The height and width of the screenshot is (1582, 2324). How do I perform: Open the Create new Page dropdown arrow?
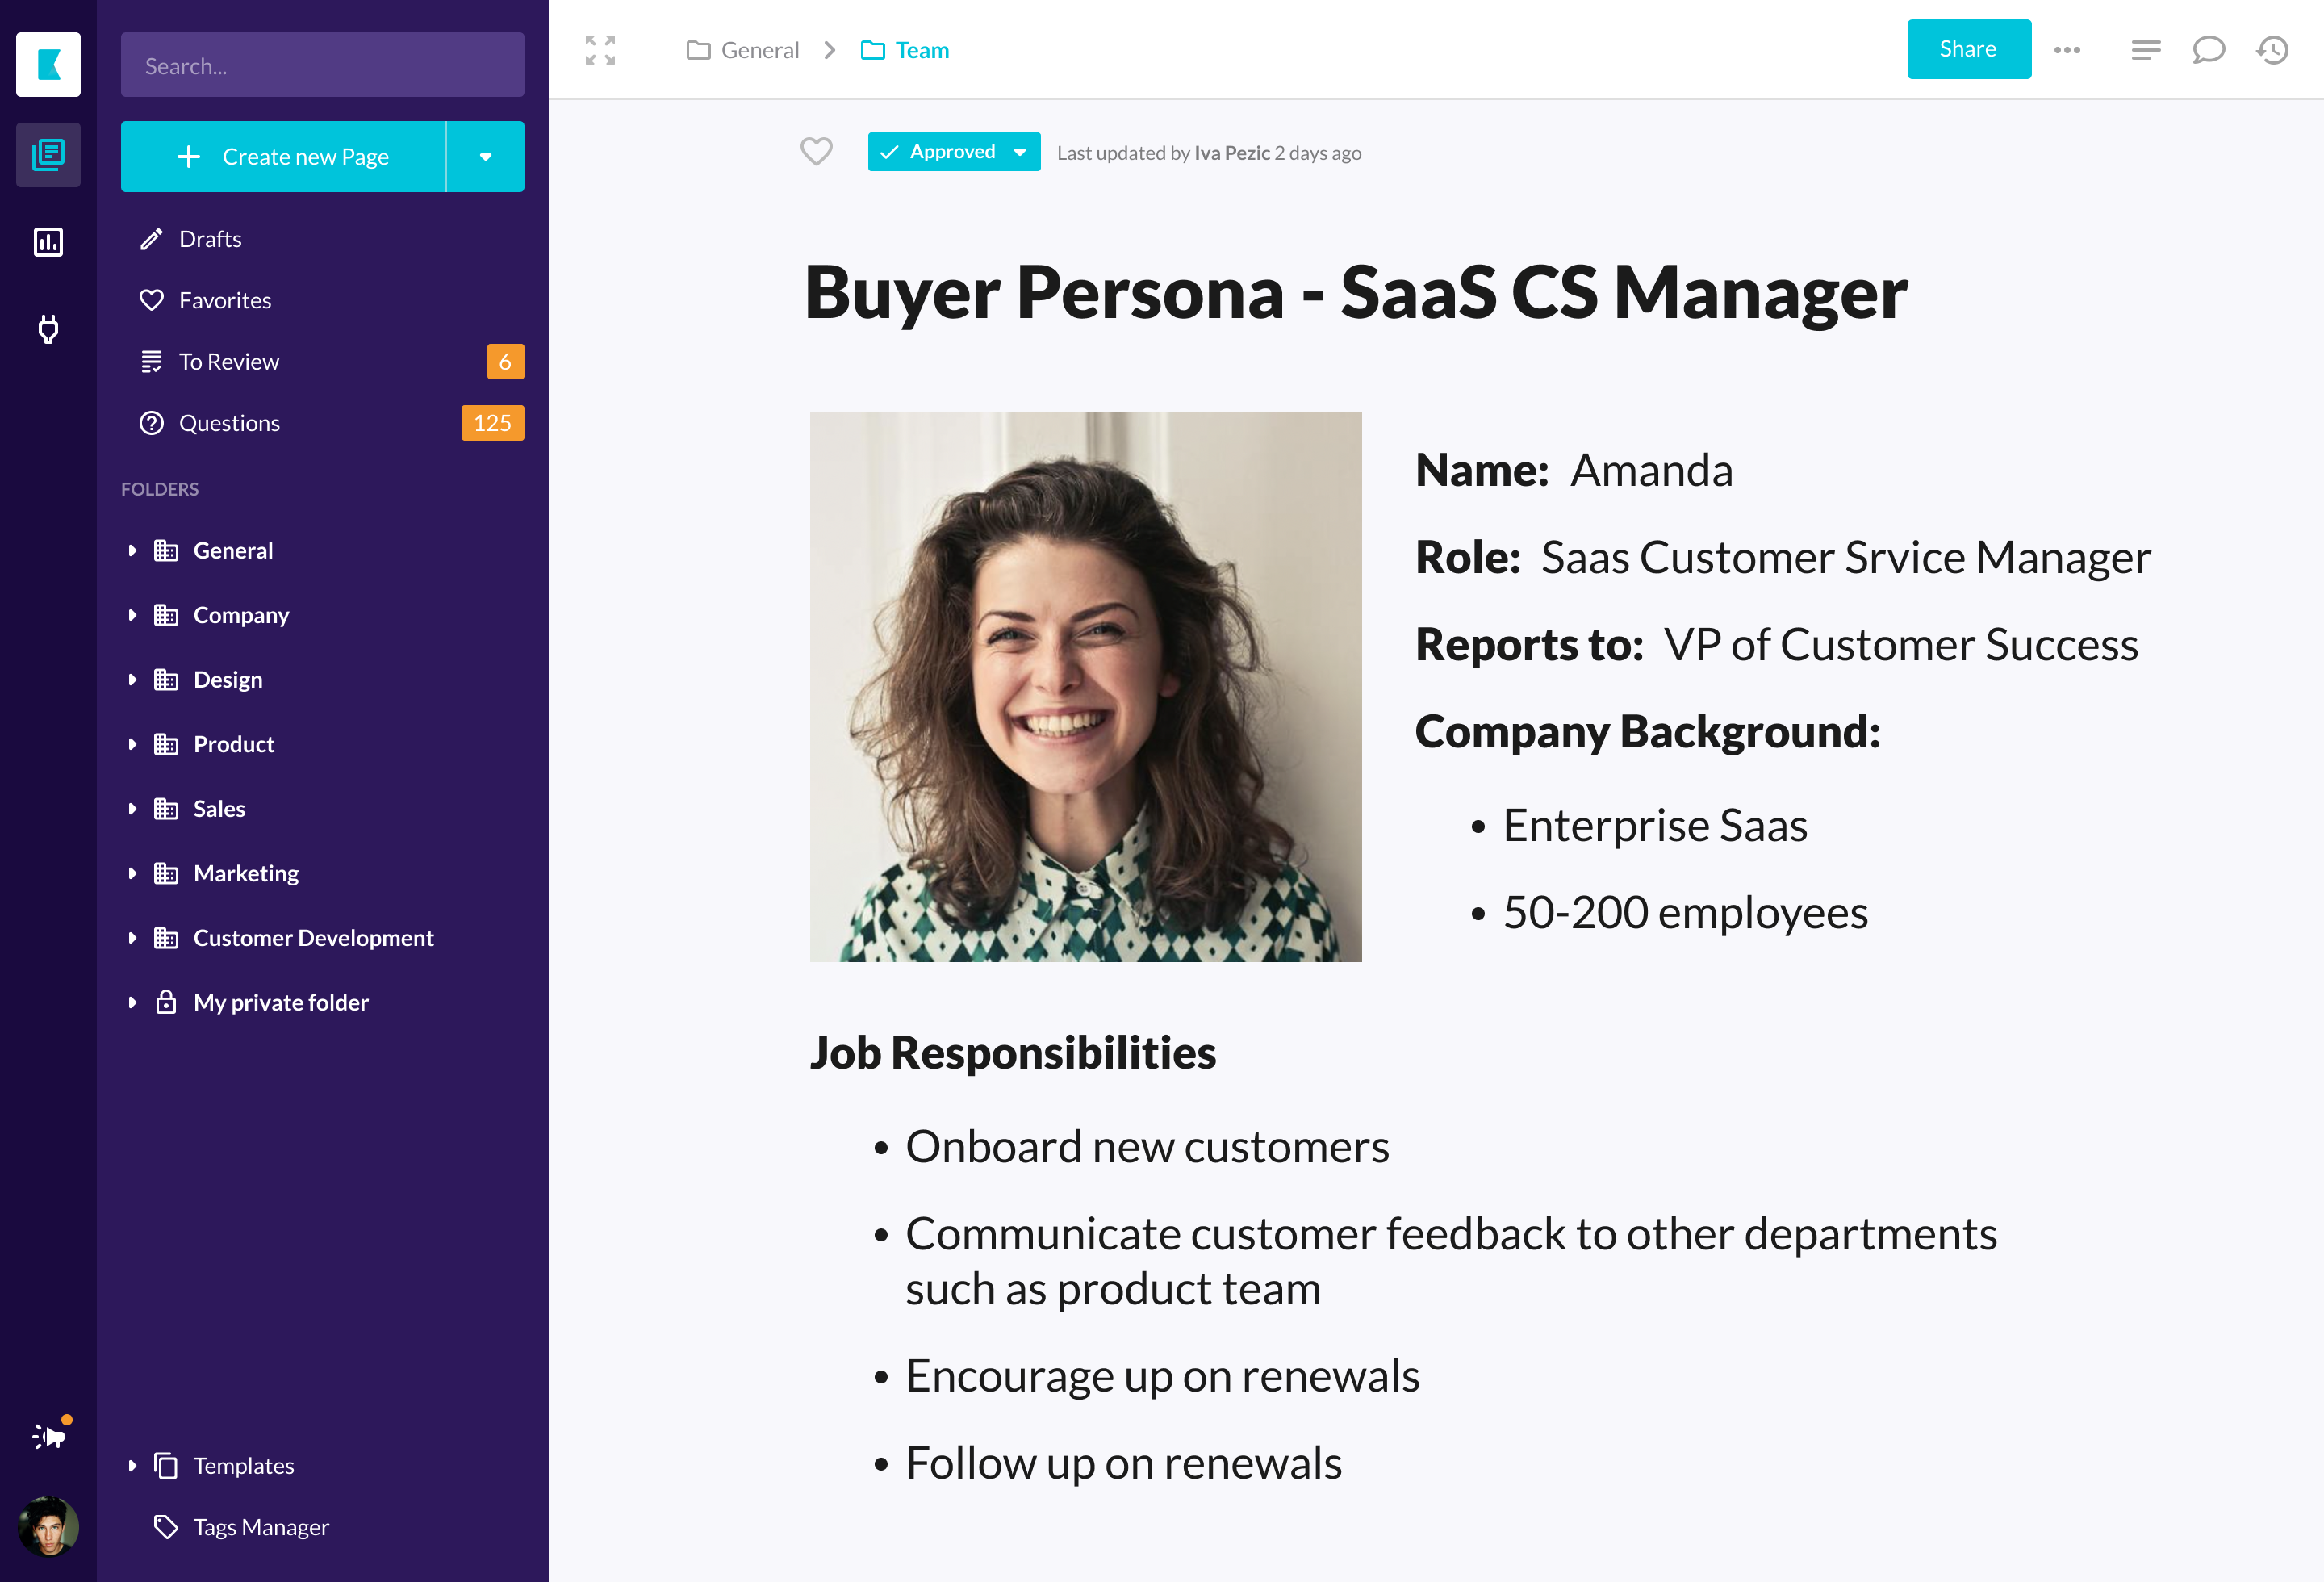click(x=485, y=157)
